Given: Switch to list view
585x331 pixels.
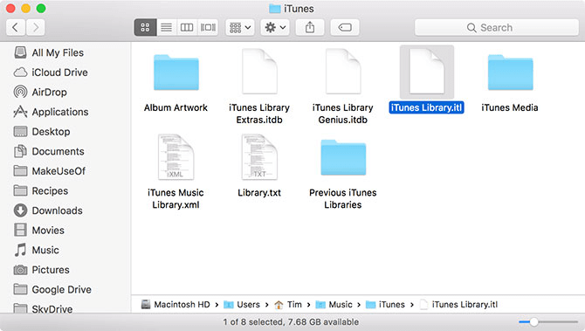Looking at the screenshot, I should [x=167, y=28].
